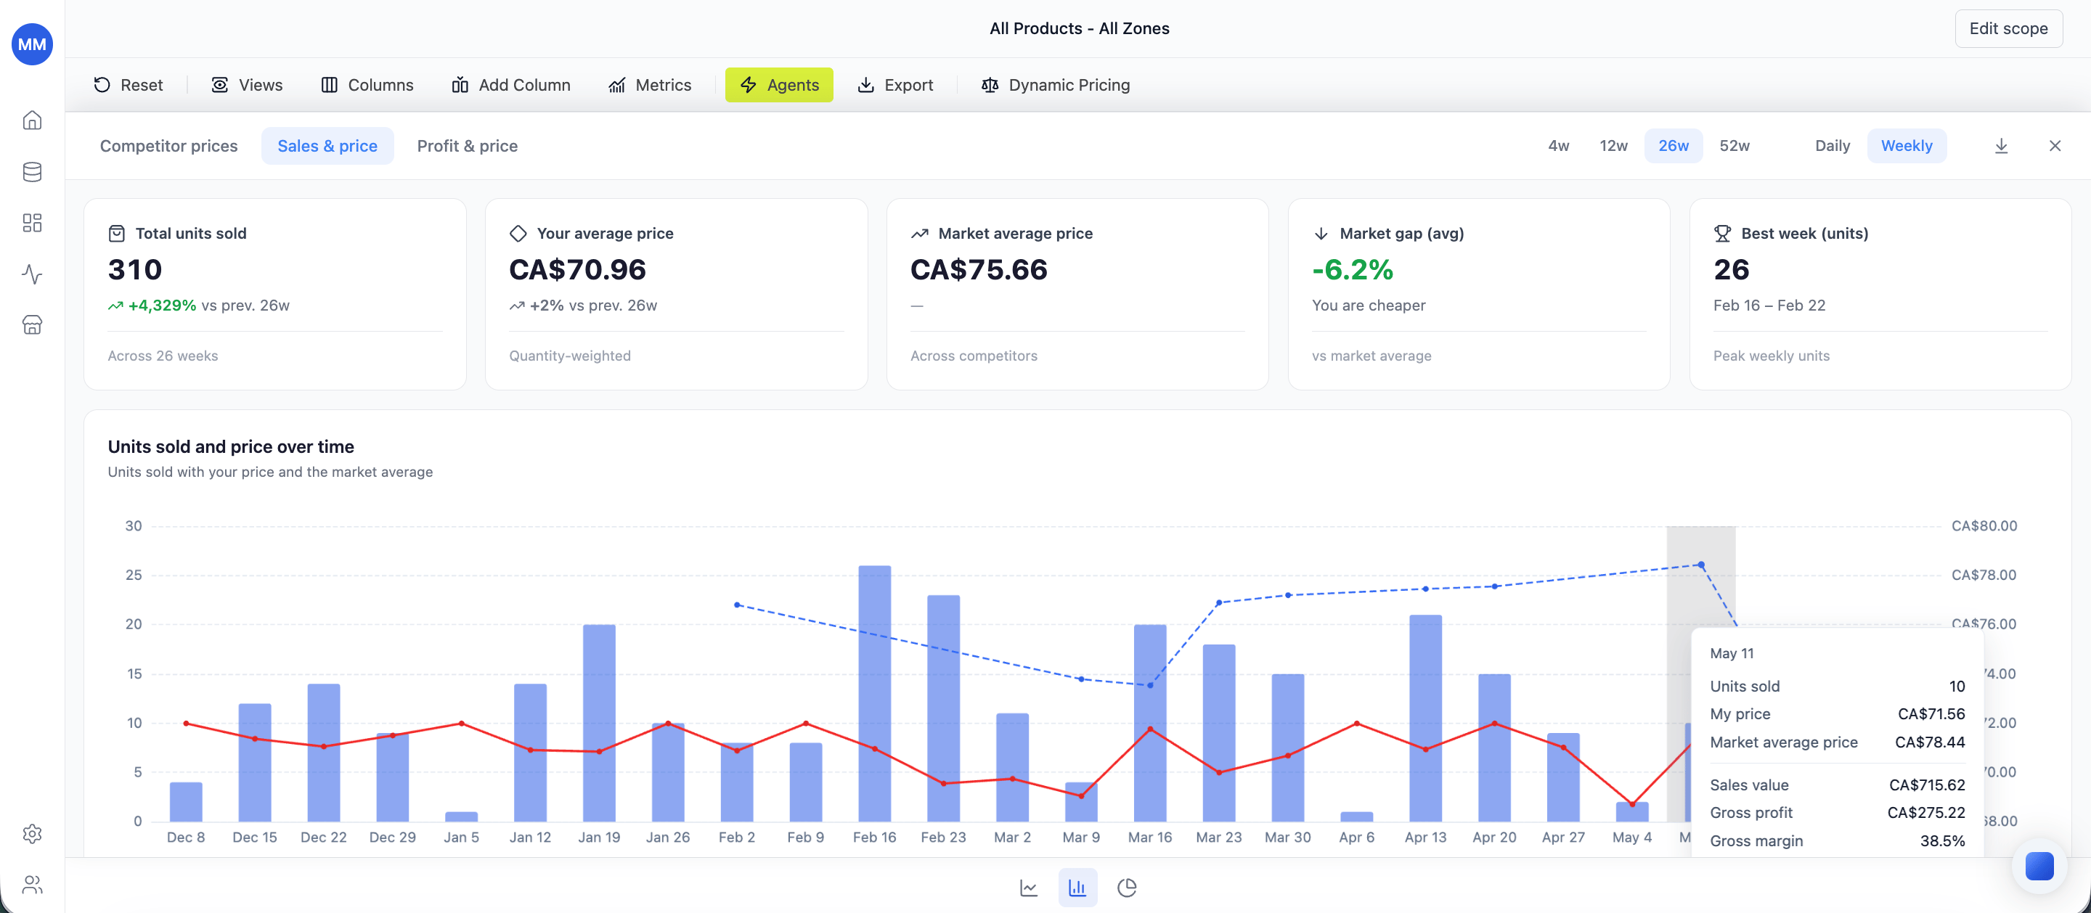Click the Units sold and price over time heading
2091x913 pixels.
click(x=231, y=446)
